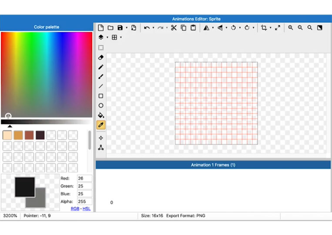Select the anchor point crosshair tool
This screenshot has height=235, width=332.
click(101, 138)
